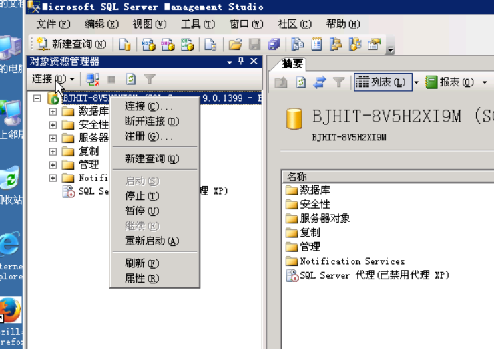Viewport: 494px width, 349px height.
Task: Open the 社区(C) menu
Action: (x=294, y=24)
